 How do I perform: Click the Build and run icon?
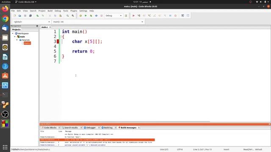click(x=91, y=16)
